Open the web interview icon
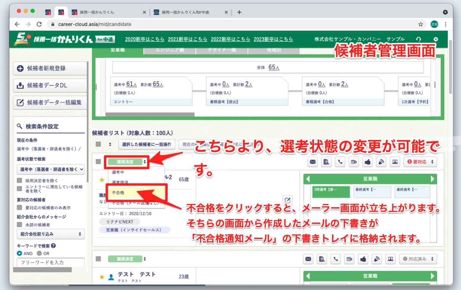461x290 pixels. click(x=395, y=162)
